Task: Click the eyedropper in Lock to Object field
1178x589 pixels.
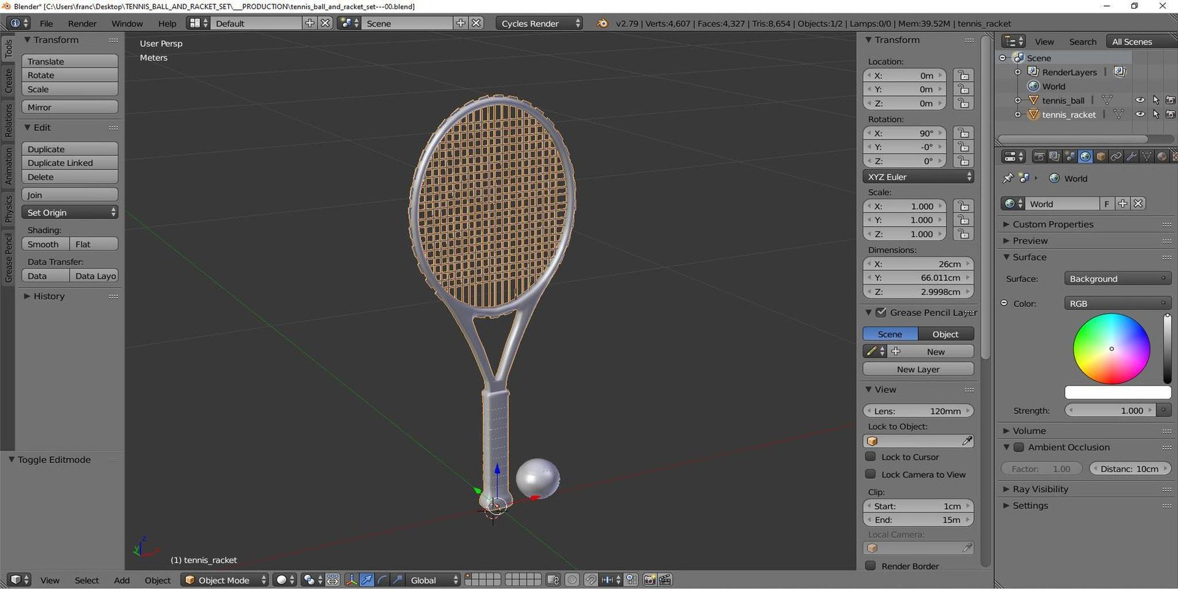Action: coord(967,441)
